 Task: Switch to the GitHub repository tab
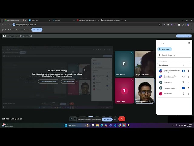coord(111,20)
